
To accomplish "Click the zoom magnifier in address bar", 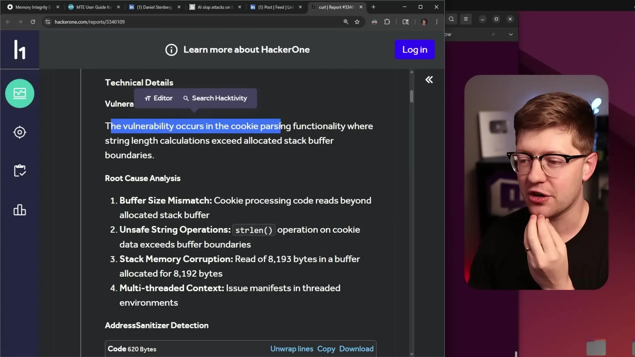I will pos(346,22).
